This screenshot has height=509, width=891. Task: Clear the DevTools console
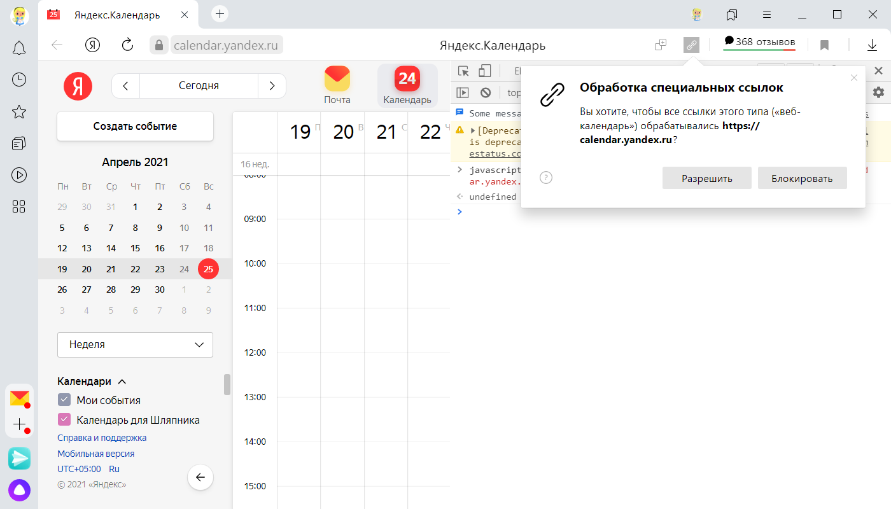(x=486, y=92)
